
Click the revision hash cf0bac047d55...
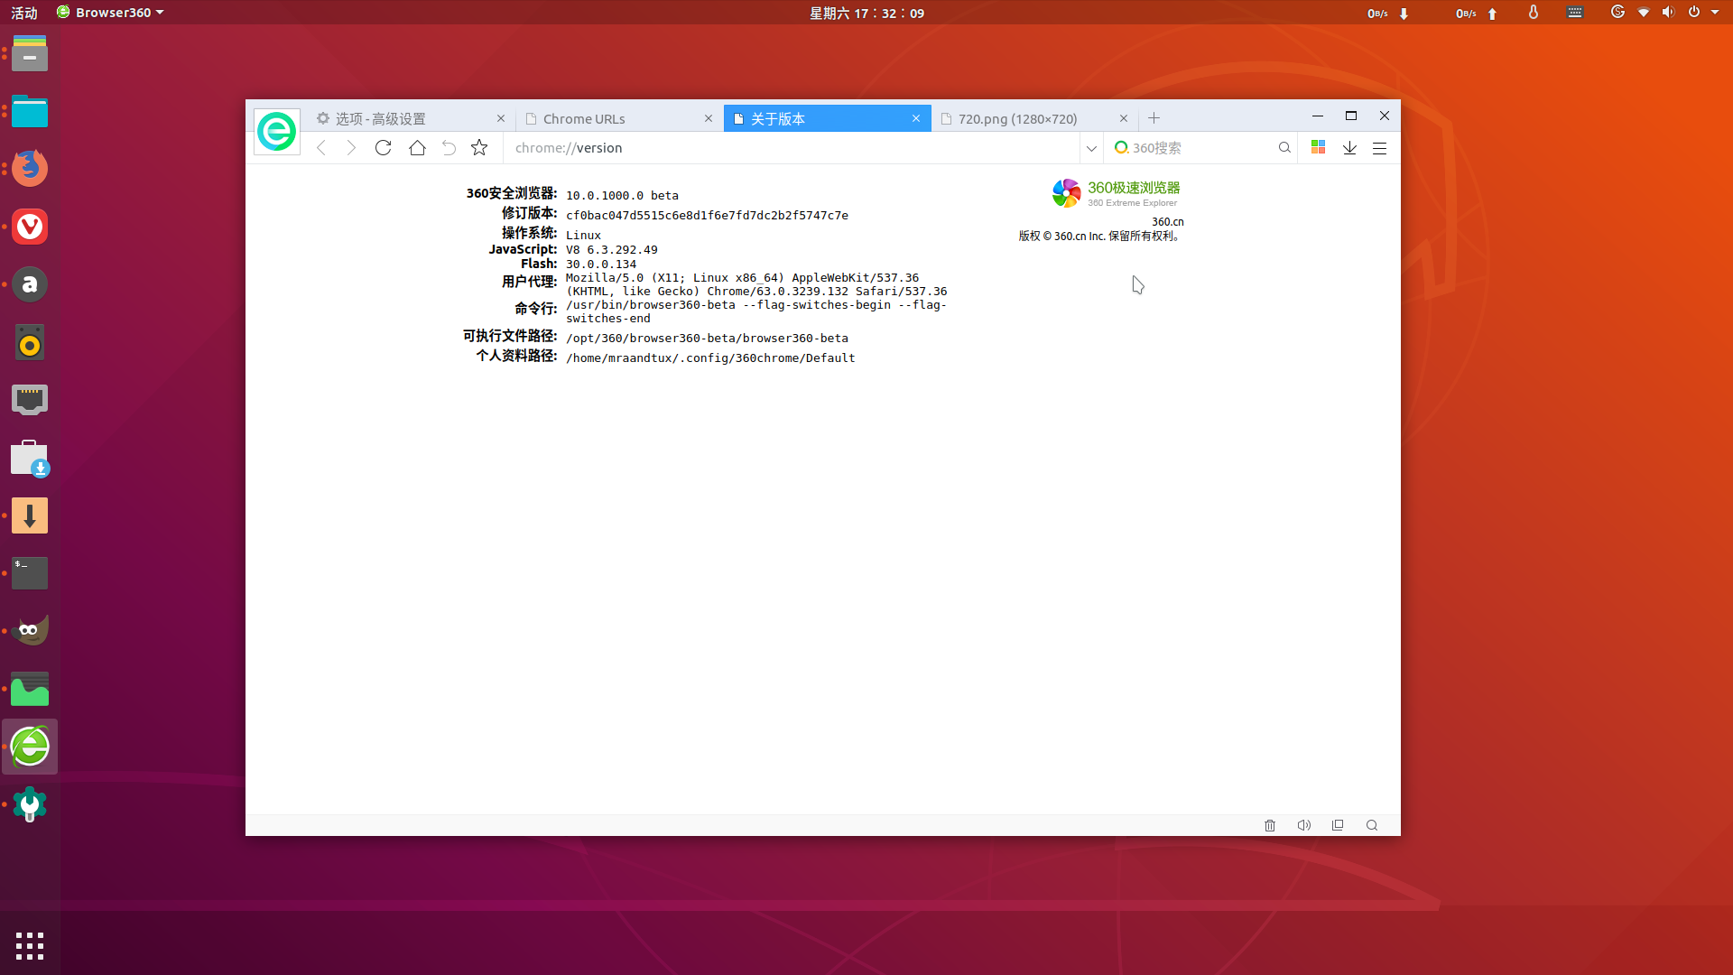pyautogui.click(x=707, y=216)
